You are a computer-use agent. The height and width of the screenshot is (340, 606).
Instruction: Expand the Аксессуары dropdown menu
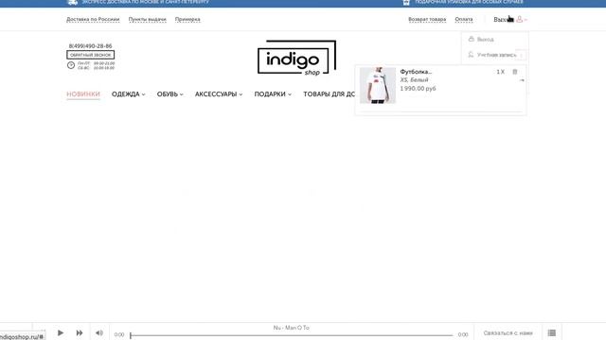219,94
